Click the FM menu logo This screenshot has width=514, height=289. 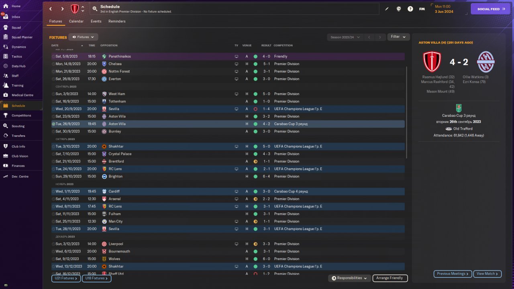[x=422, y=9]
